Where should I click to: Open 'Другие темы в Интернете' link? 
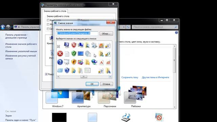(155, 77)
